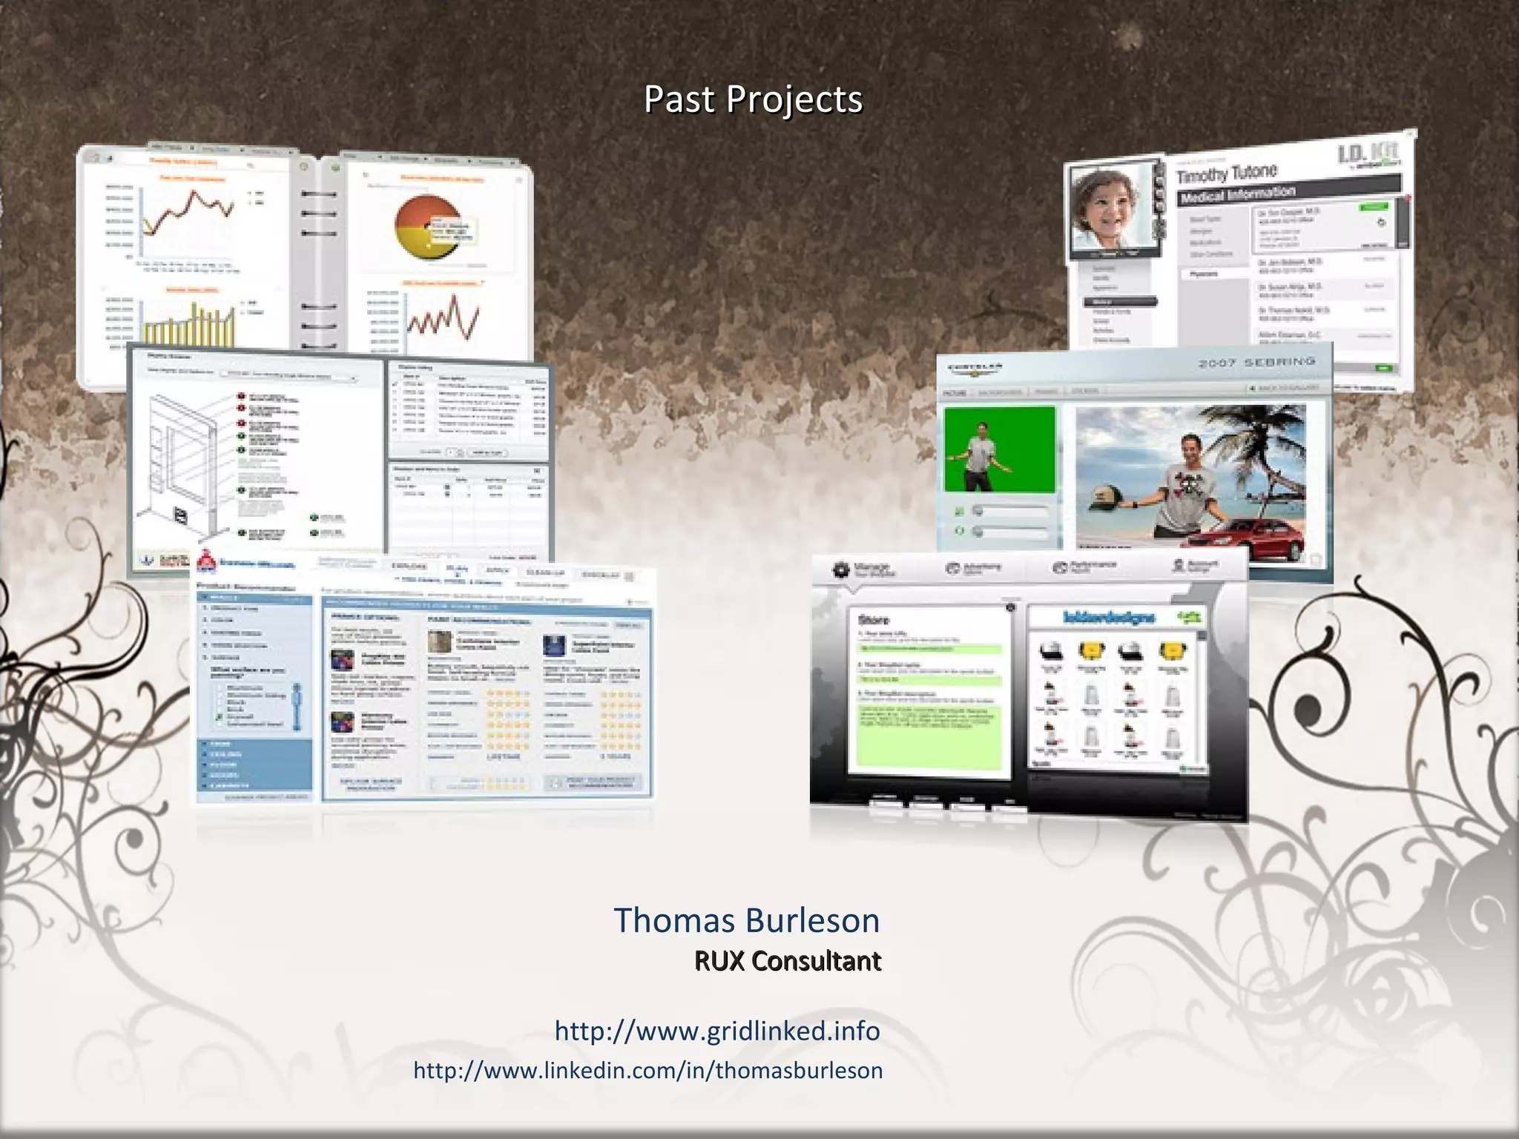Click the first green input field in the Store panel
Viewport: 1519px width, 1139px height.
[x=930, y=649]
